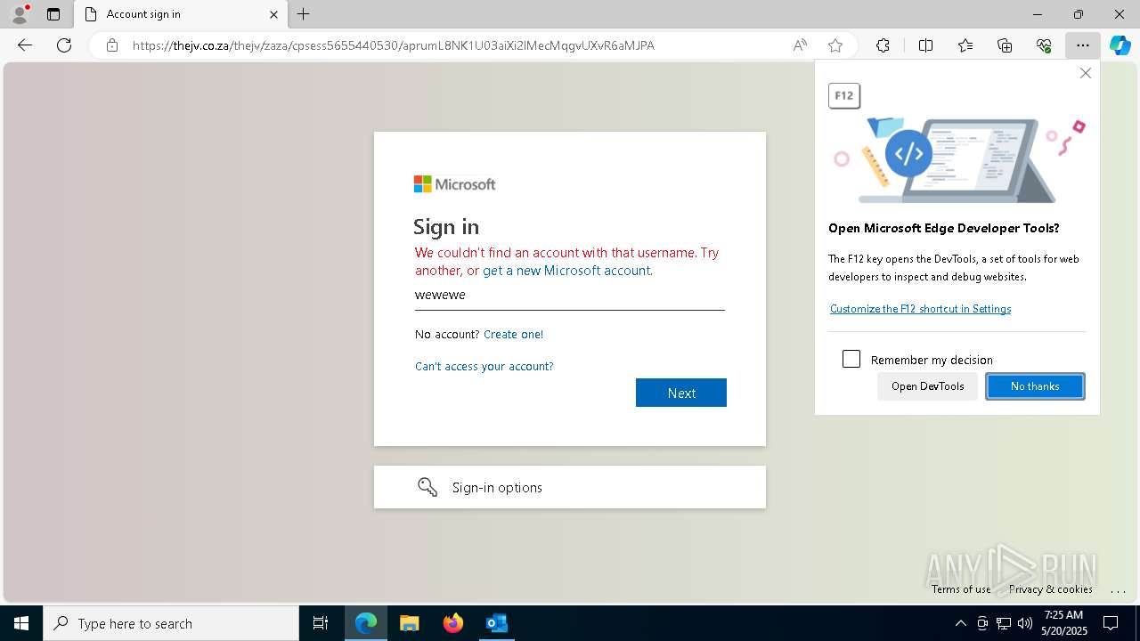Select the Account sign in tab

181,14
